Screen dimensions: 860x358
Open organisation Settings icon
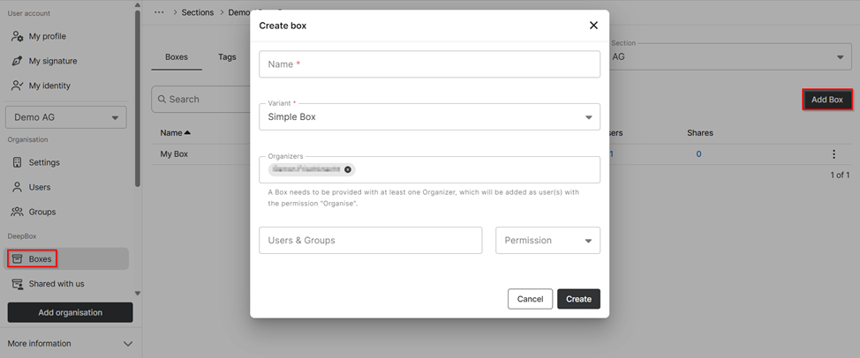click(x=17, y=162)
